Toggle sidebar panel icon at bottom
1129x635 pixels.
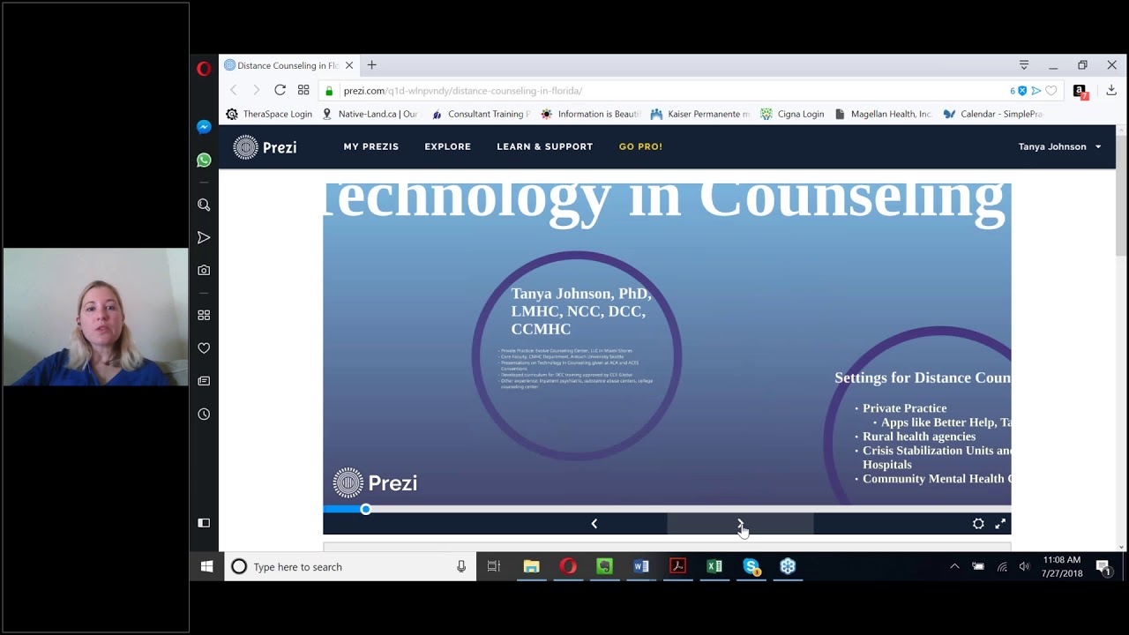pyautogui.click(x=204, y=523)
